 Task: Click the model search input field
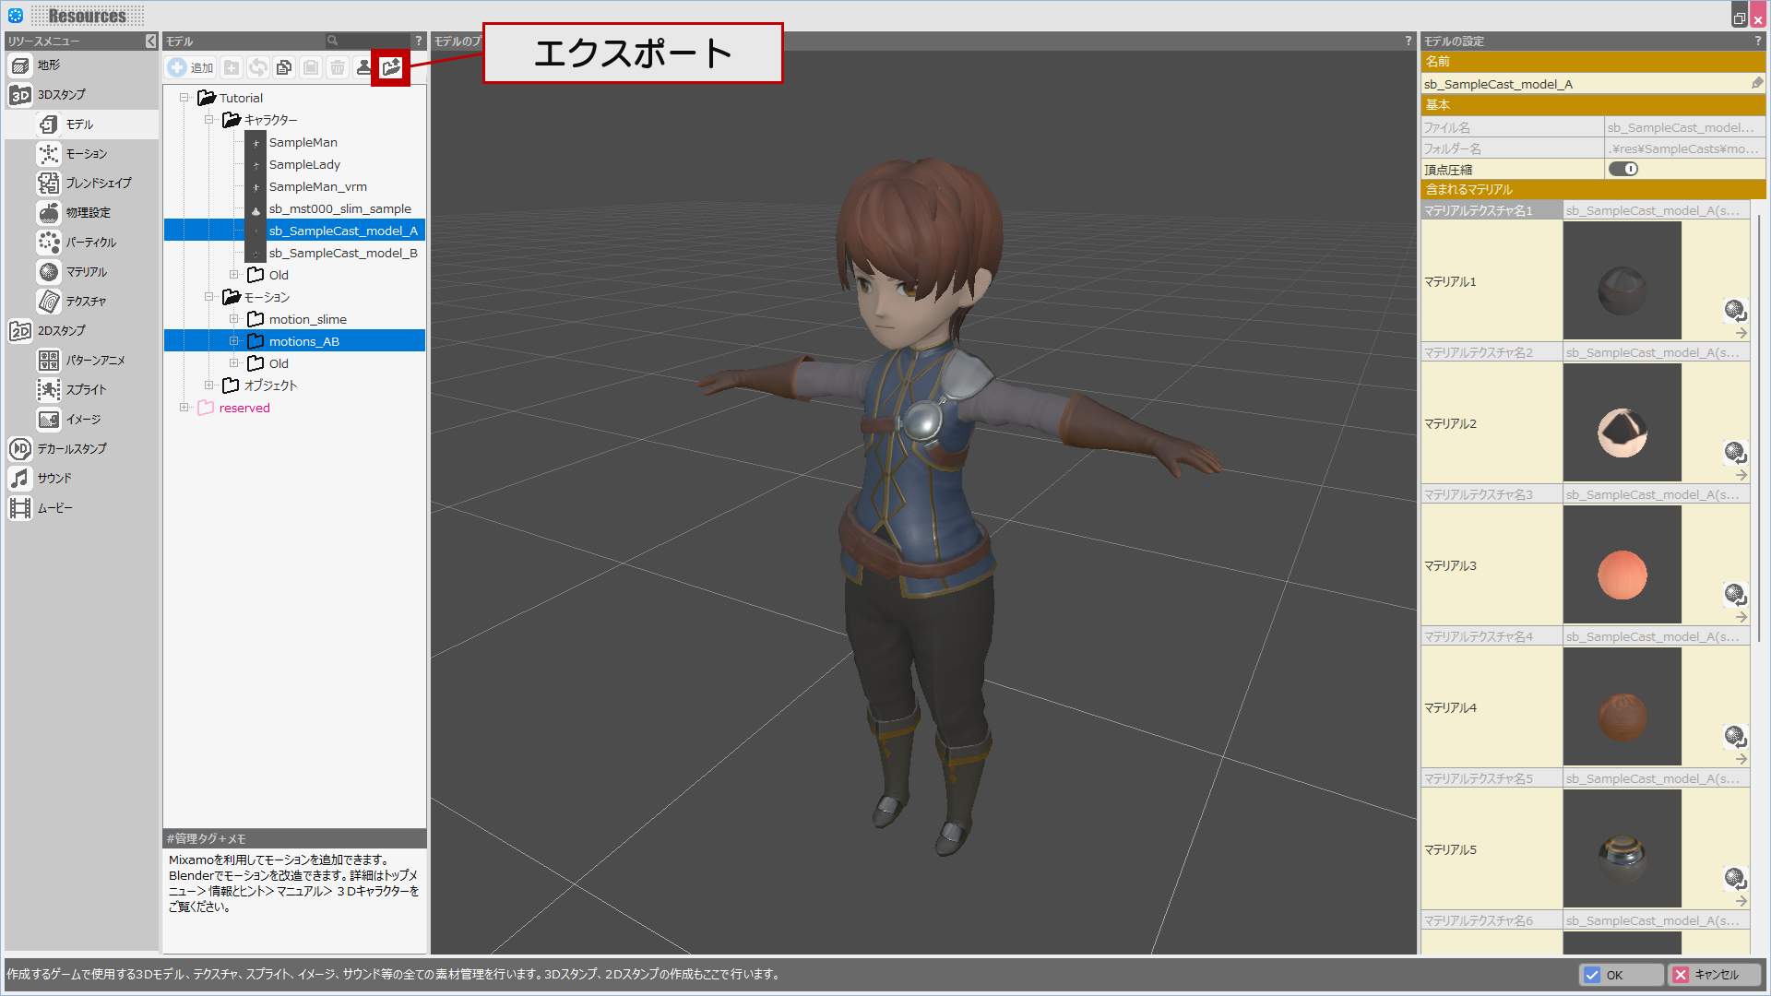373,41
